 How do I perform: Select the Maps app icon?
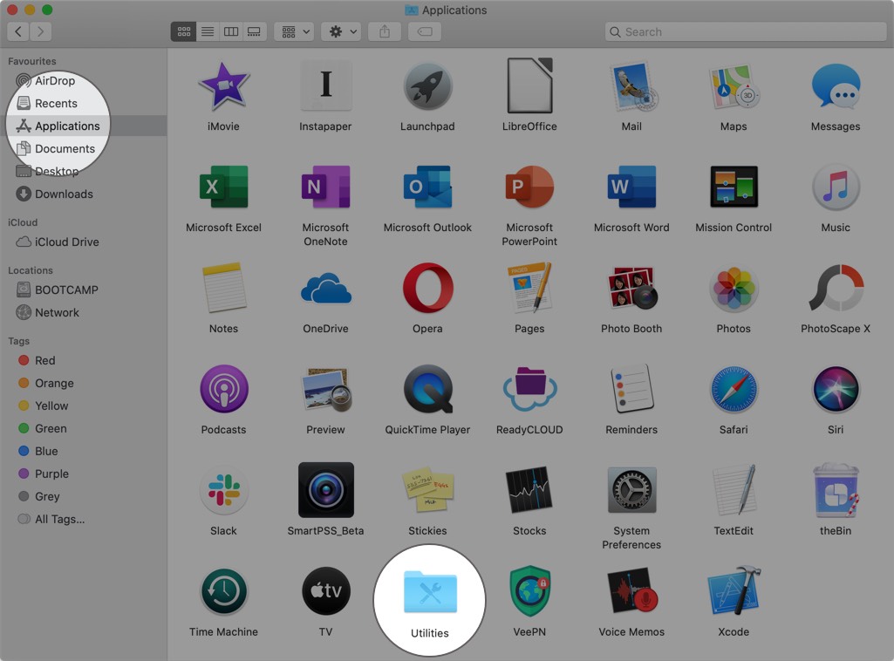click(734, 86)
